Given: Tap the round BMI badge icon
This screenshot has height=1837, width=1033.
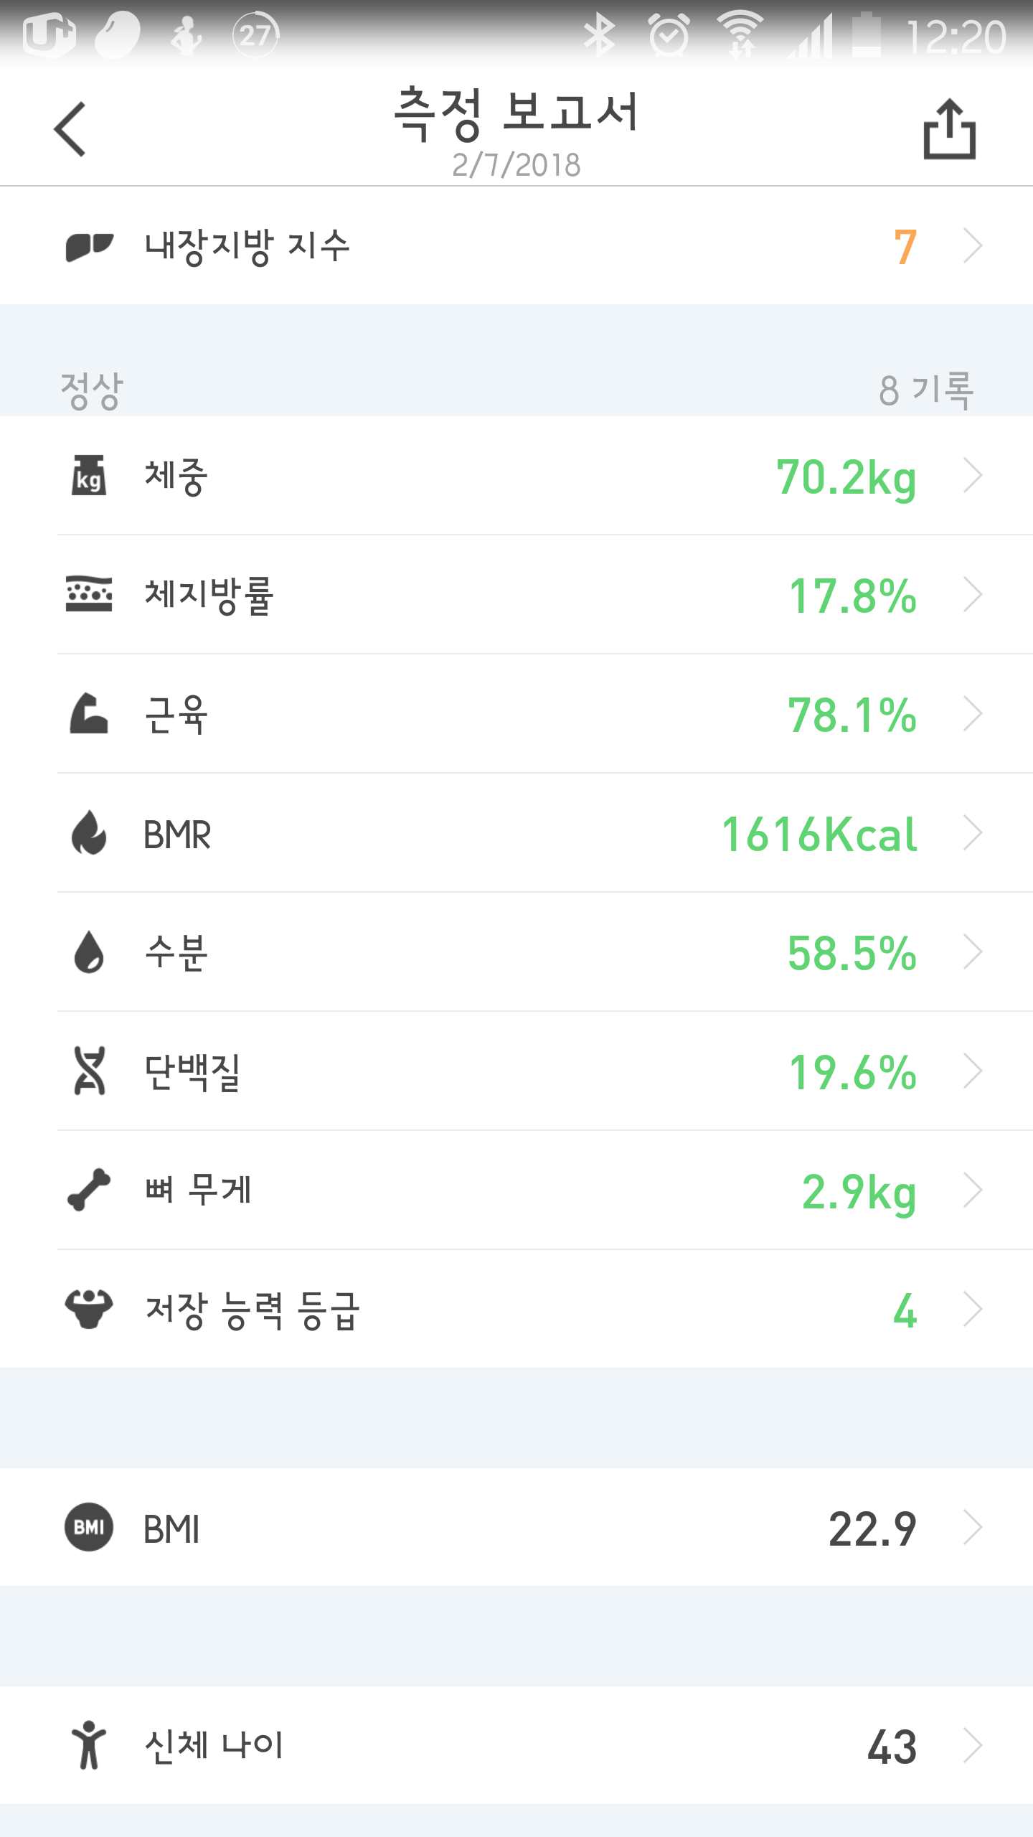Looking at the screenshot, I should [89, 1527].
